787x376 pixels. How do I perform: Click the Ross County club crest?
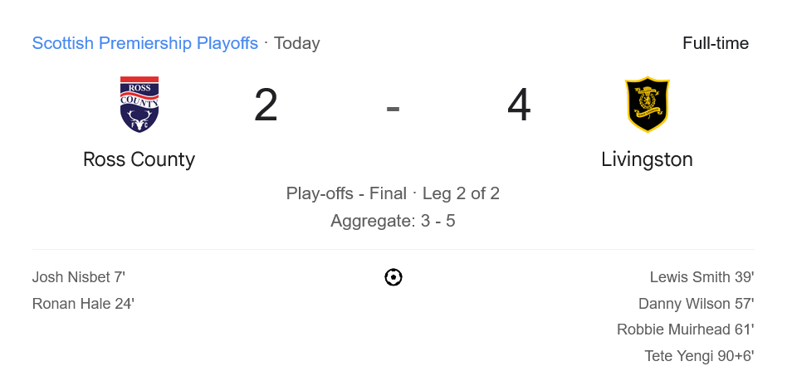pos(139,105)
